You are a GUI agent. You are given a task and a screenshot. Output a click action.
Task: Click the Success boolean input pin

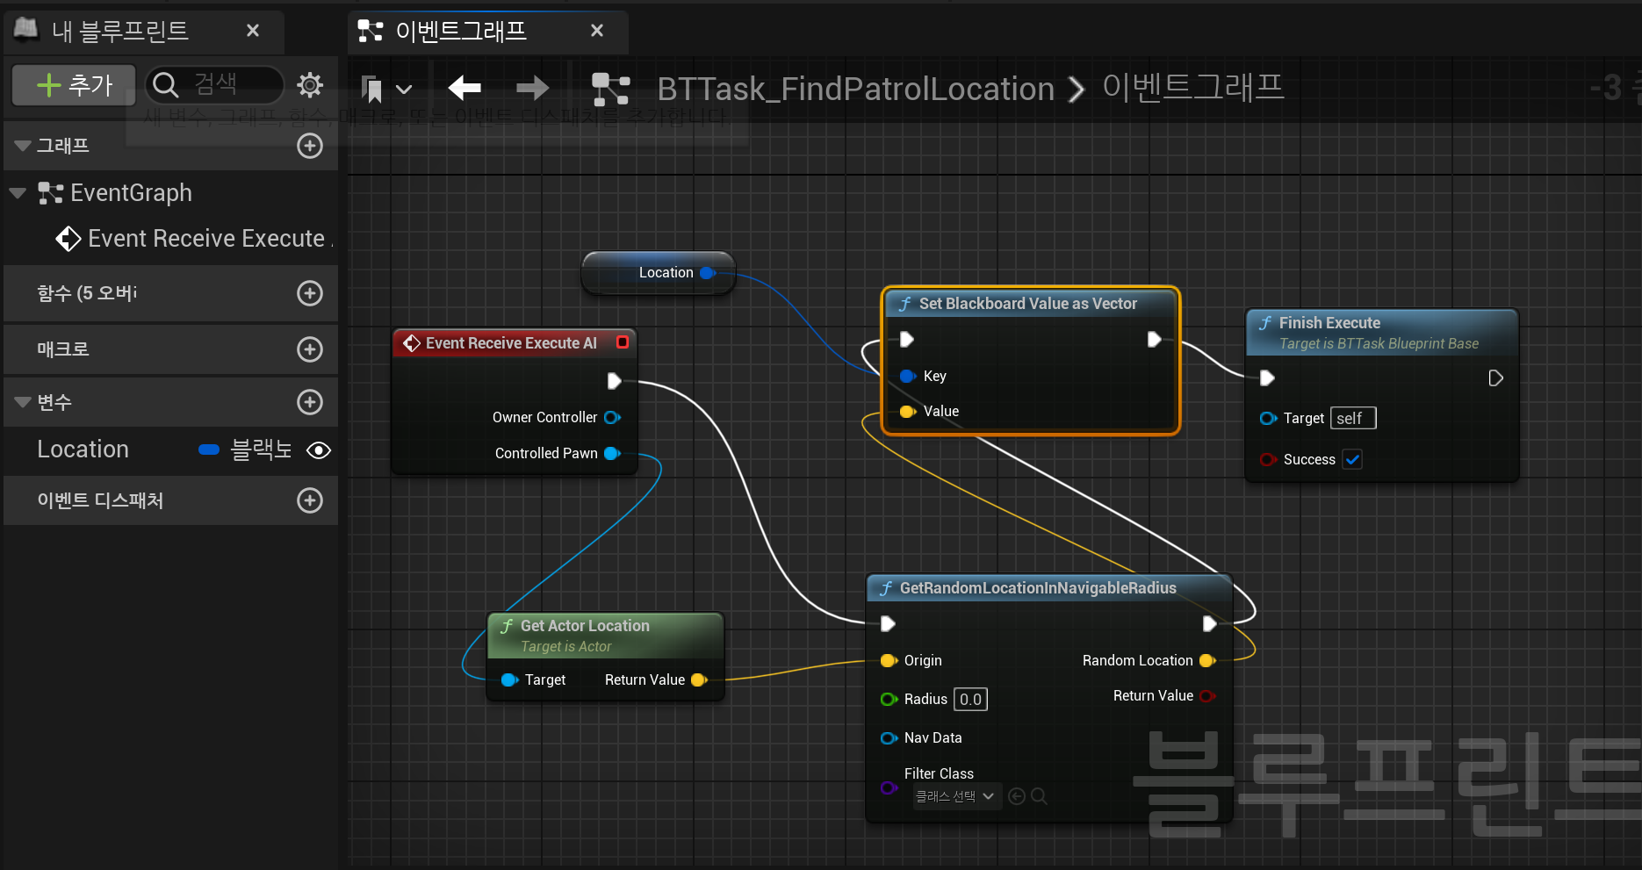tap(1268, 459)
